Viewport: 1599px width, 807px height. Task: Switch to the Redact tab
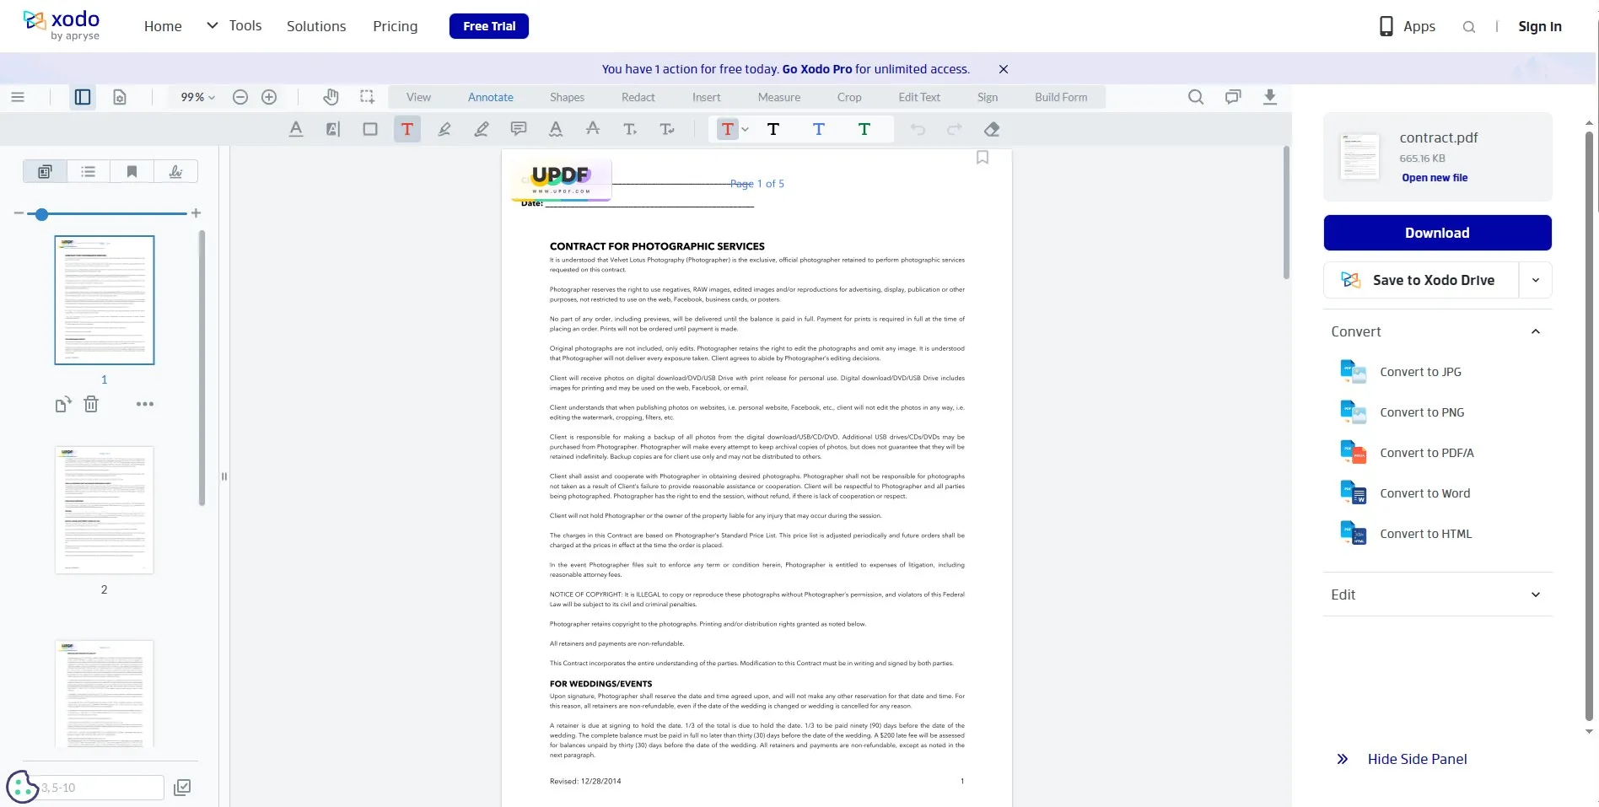point(638,97)
